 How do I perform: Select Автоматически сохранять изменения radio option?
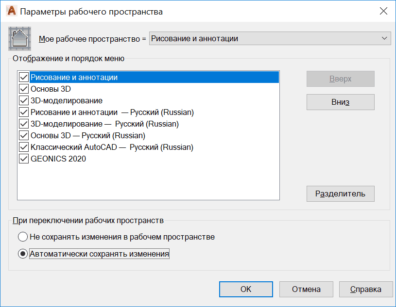pyautogui.click(x=23, y=254)
